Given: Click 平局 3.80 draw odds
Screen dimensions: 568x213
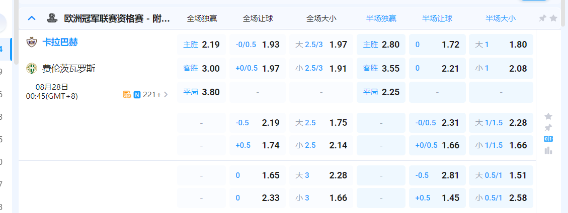Looking at the screenshot, I should tap(202, 92).
